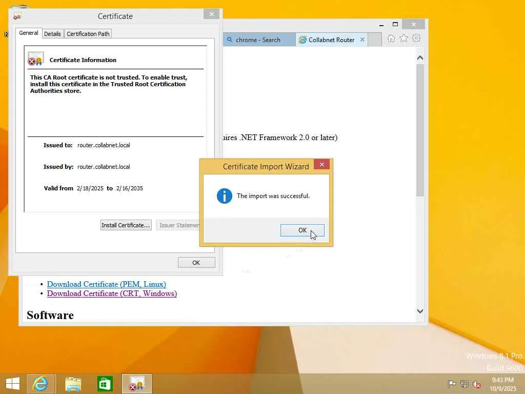Click the Certificate taskbar icon
The image size is (525, 394).
tap(137, 384)
